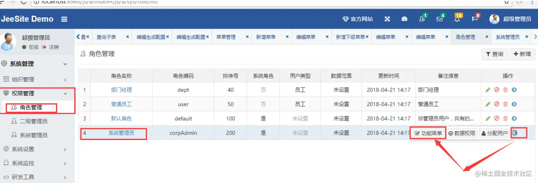Screen dimensions: 538x183
Task: Switch to the 系统管理员 tab
Action: (508, 37)
